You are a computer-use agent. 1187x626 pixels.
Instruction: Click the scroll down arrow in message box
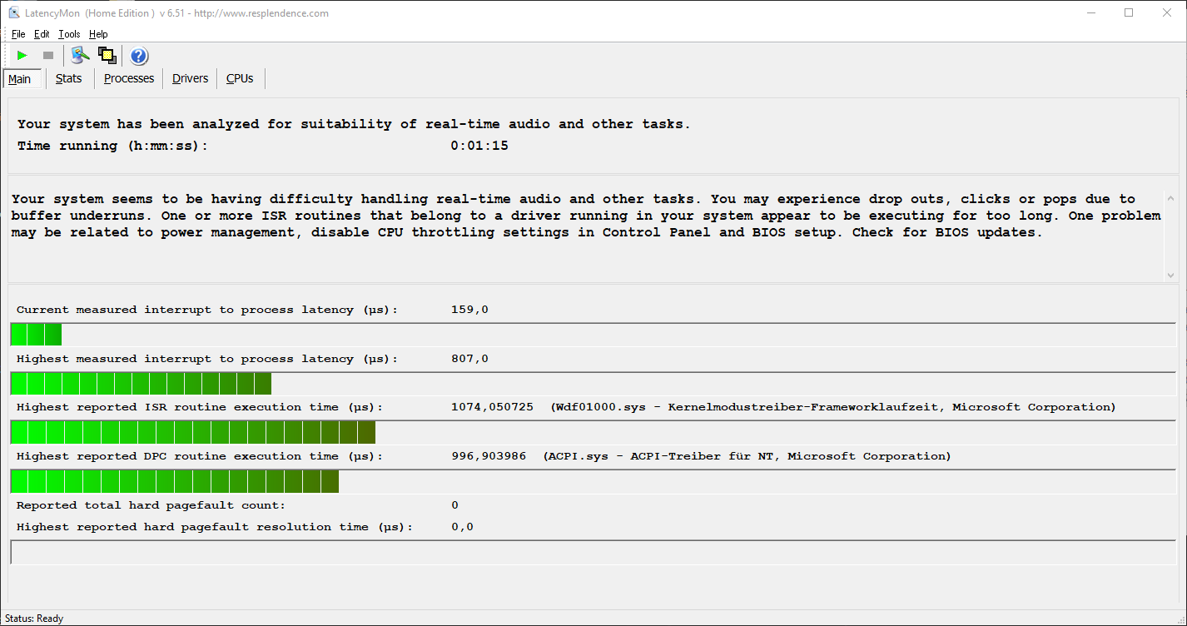[x=1170, y=275]
